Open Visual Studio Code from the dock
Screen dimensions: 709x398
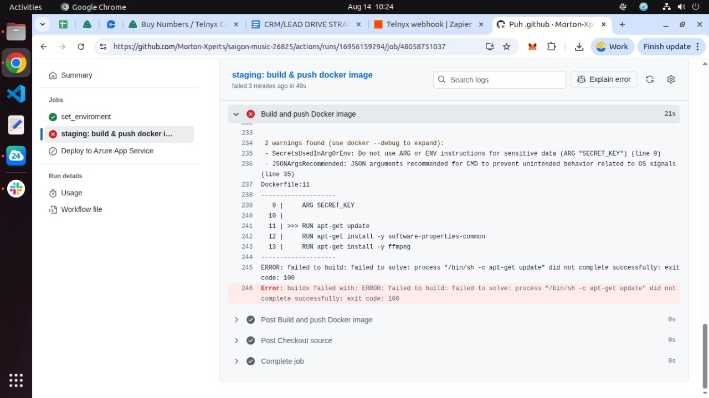tap(16, 94)
